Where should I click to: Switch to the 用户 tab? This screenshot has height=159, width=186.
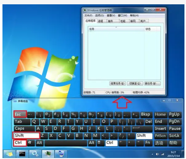[x=144, y=21]
